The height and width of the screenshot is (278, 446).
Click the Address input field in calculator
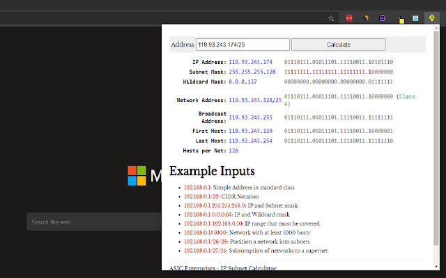(243, 44)
